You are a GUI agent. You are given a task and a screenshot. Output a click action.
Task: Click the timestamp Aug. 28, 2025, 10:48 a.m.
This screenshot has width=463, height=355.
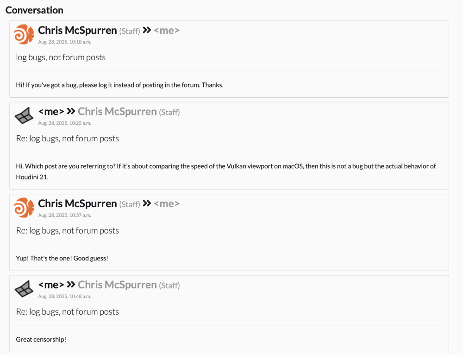(64, 297)
